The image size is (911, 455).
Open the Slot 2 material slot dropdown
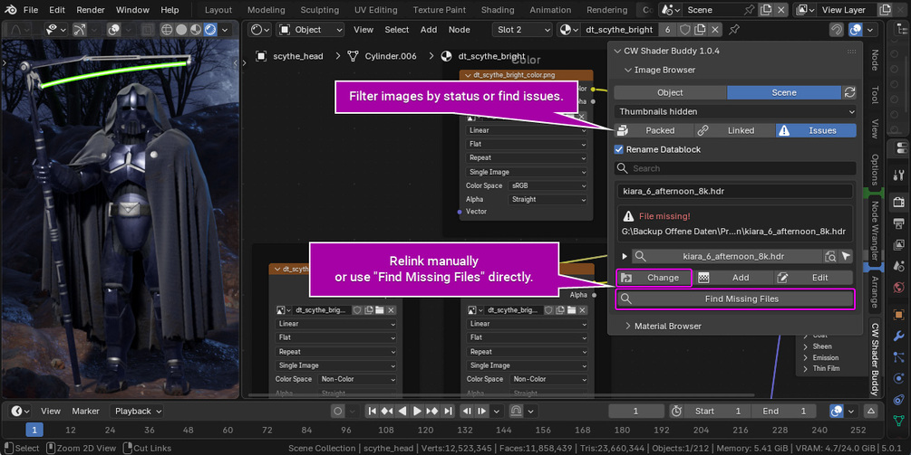(x=522, y=30)
